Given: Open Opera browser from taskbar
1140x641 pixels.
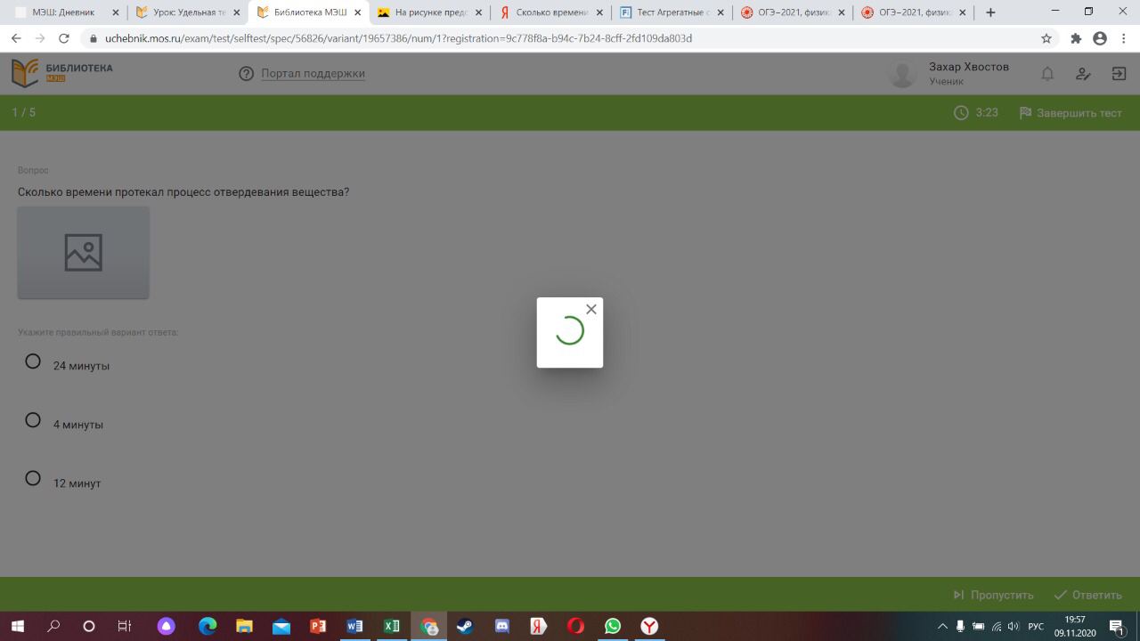Looking at the screenshot, I should point(575,626).
